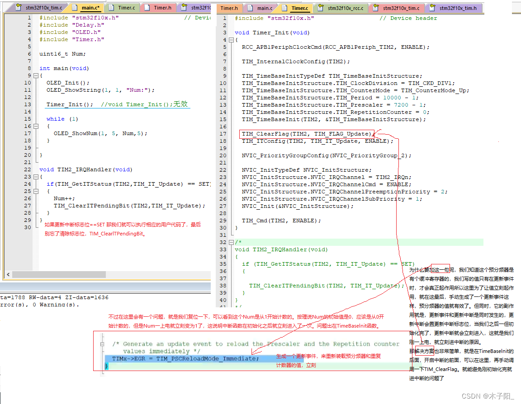521x404 pixels.
Task: Collapse fold marker beside 'Generate an update event' comment
Action: point(102,344)
